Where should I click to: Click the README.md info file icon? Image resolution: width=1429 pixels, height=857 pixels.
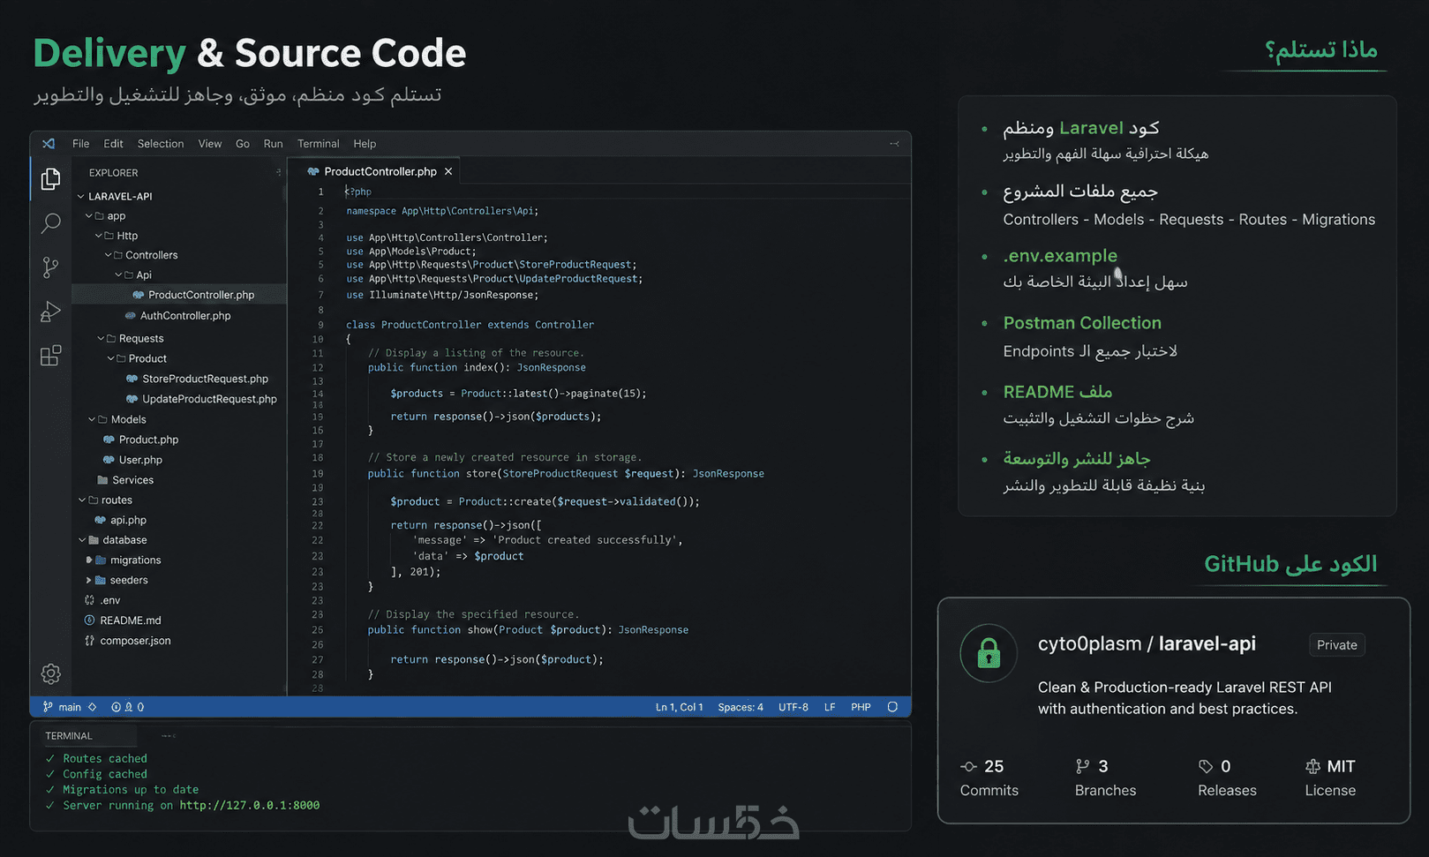pyautogui.click(x=89, y=620)
